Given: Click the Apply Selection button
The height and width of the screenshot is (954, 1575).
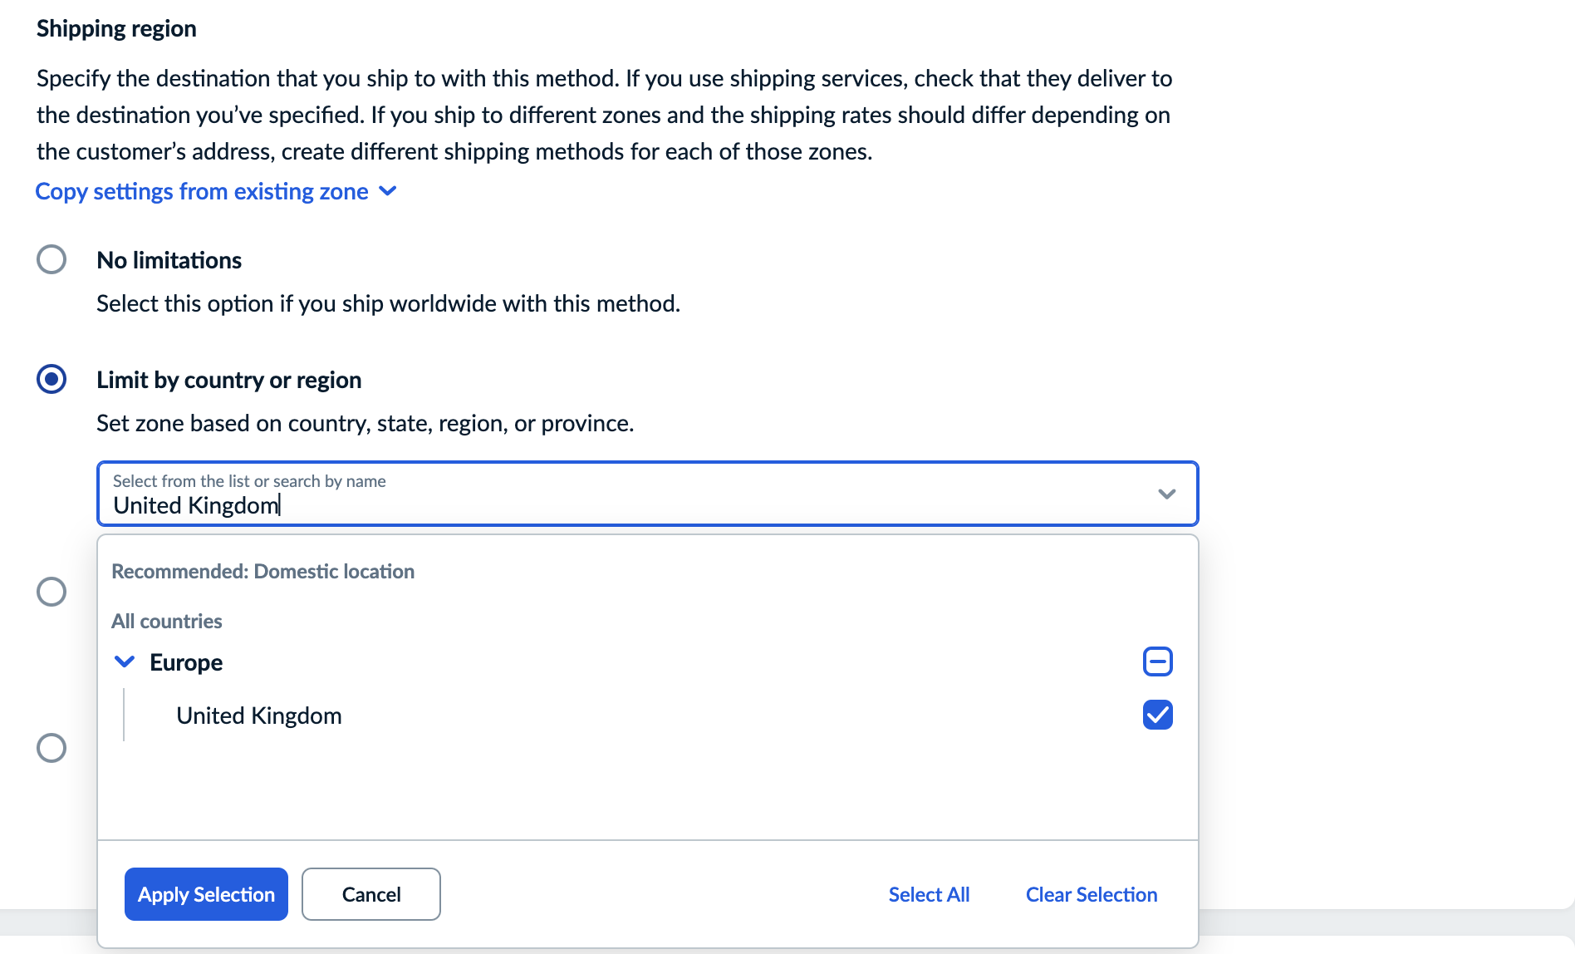Looking at the screenshot, I should pos(206,894).
